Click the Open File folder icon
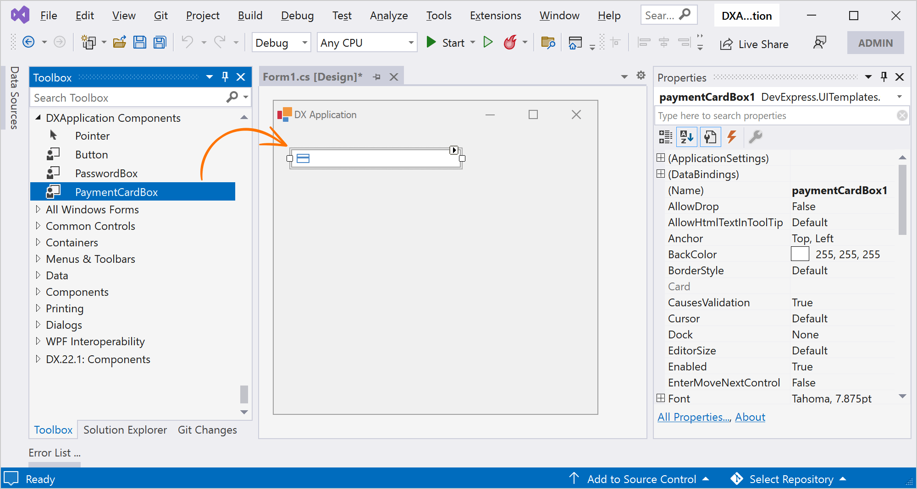Screen dimensions: 917x489 pyautogui.click(x=120, y=43)
